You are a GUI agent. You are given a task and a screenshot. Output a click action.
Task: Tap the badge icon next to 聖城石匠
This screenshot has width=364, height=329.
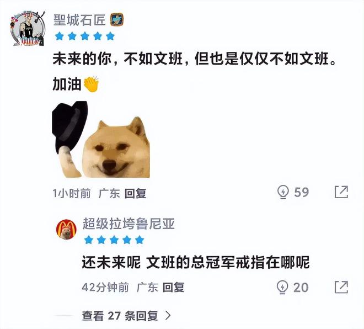coord(117,20)
